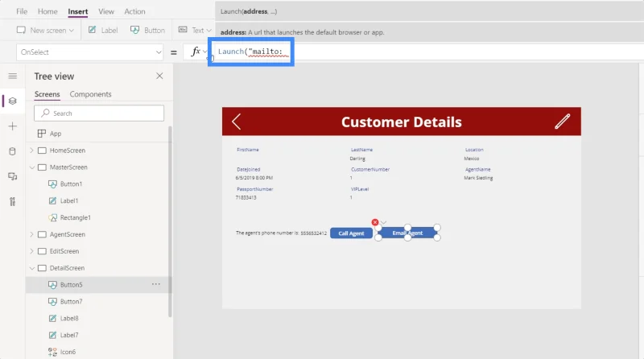The image size is (644, 359).
Task: Select the HomeScreen tree item
Action: [68, 151]
